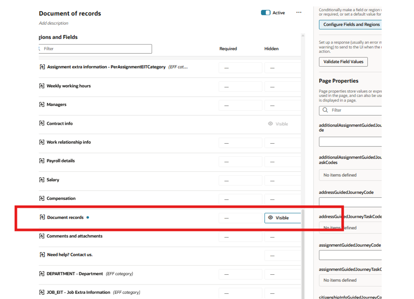414x299 pixels.
Task: Click the Salary region icon
Action: pos(42,180)
